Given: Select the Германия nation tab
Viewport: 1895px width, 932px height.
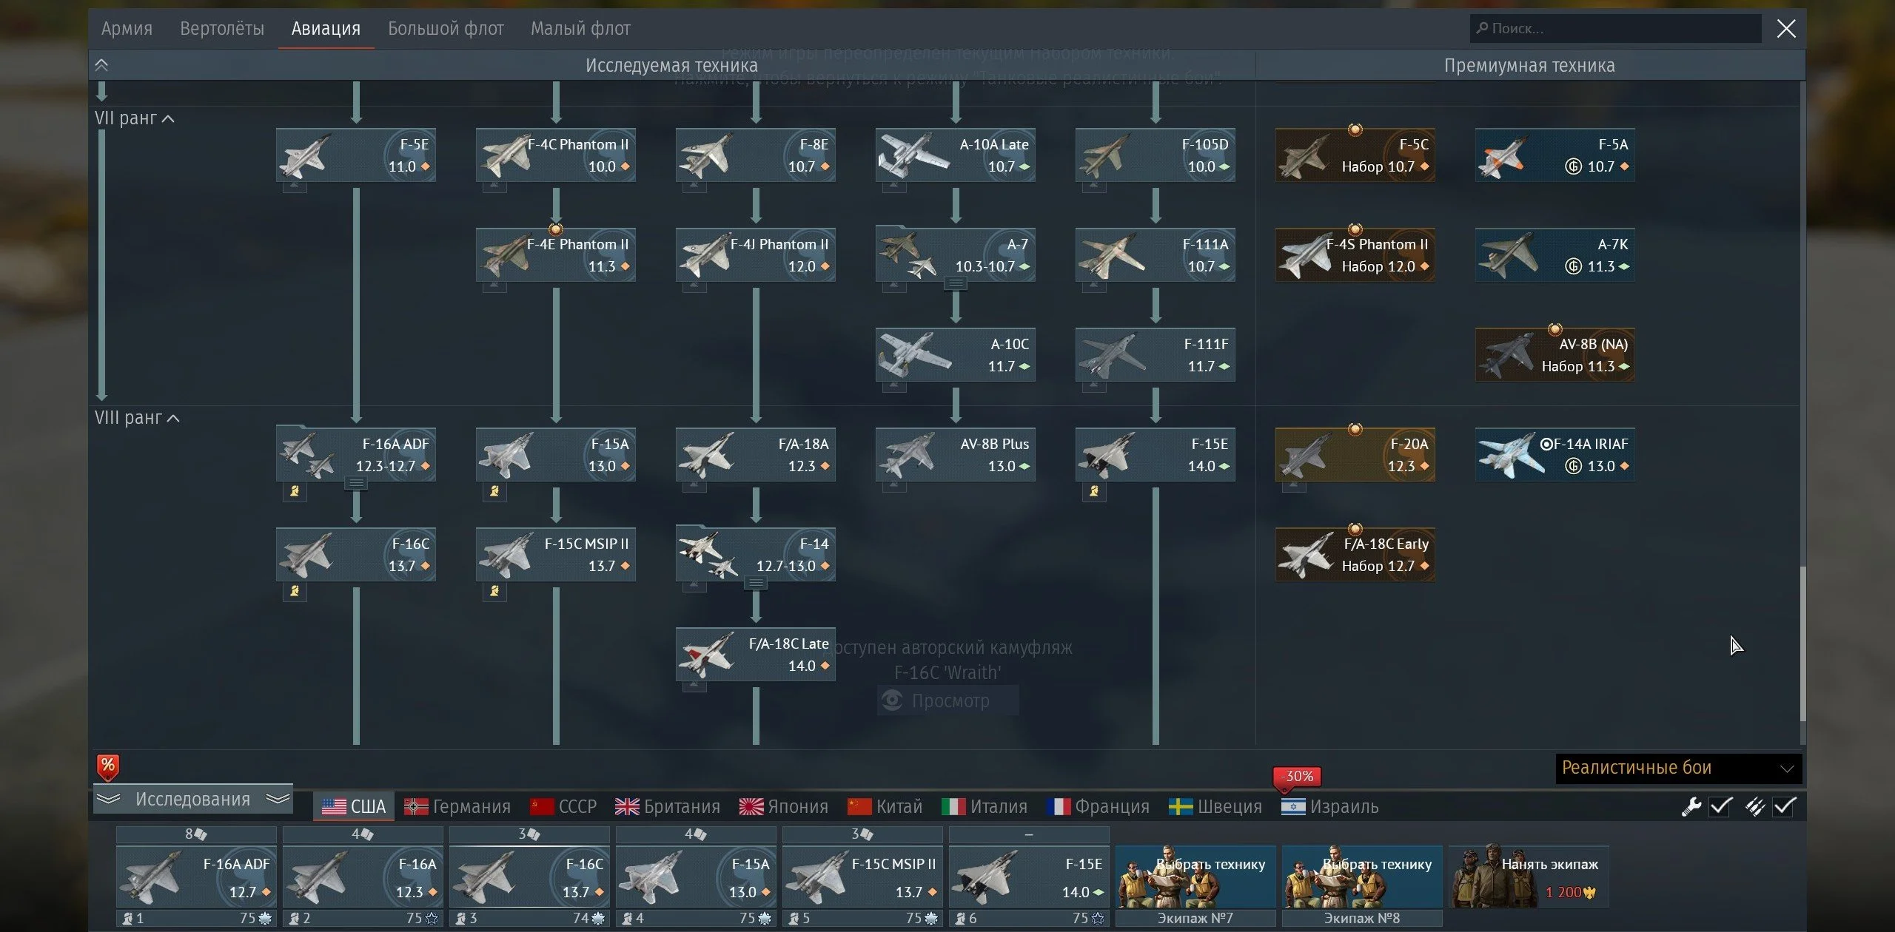Looking at the screenshot, I should [457, 806].
